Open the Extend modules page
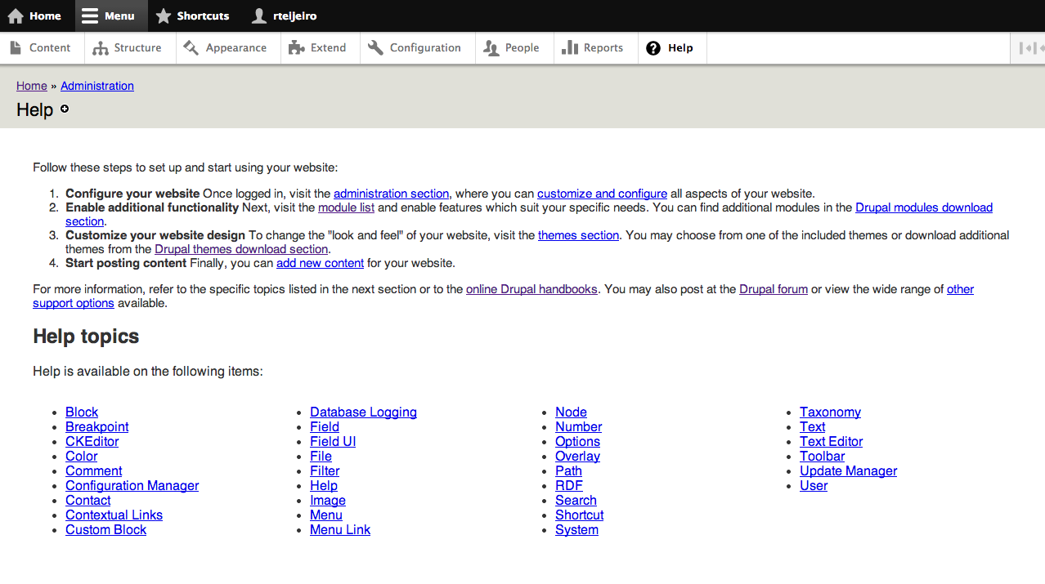Image resolution: width=1045 pixels, height=584 pixels. [320, 48]
